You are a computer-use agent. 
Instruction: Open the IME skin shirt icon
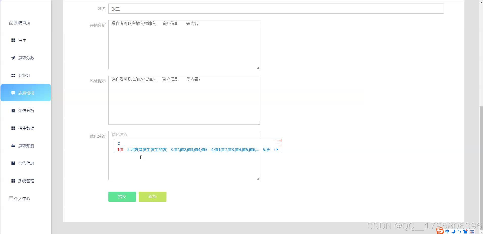(465, 231)
